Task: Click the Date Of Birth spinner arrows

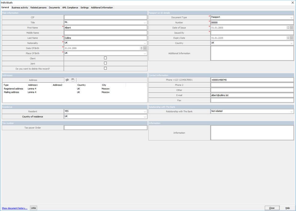Action: (x=141, y=48)
